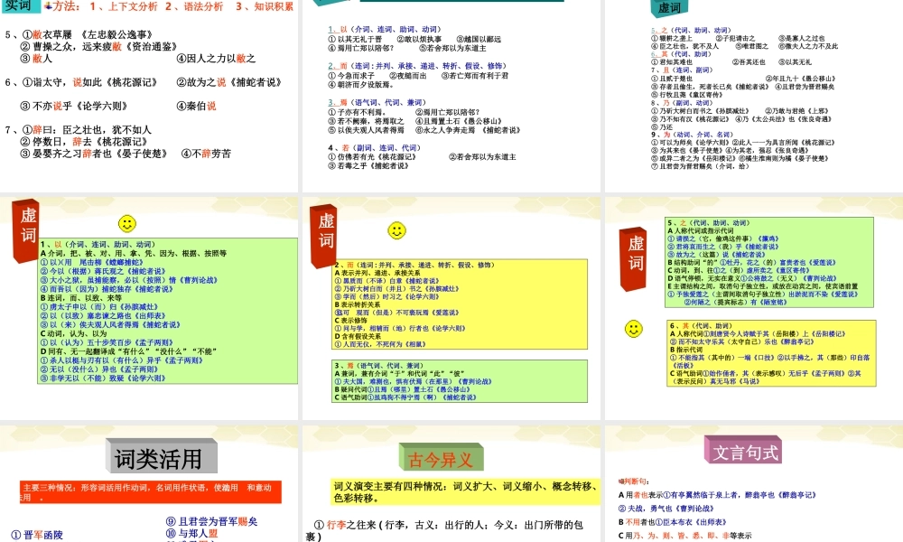Click "②以（以致）塞忠谏之路也《出师表》"
The height and width of the screenshot is (542, 903).
[x=103, y=315]
